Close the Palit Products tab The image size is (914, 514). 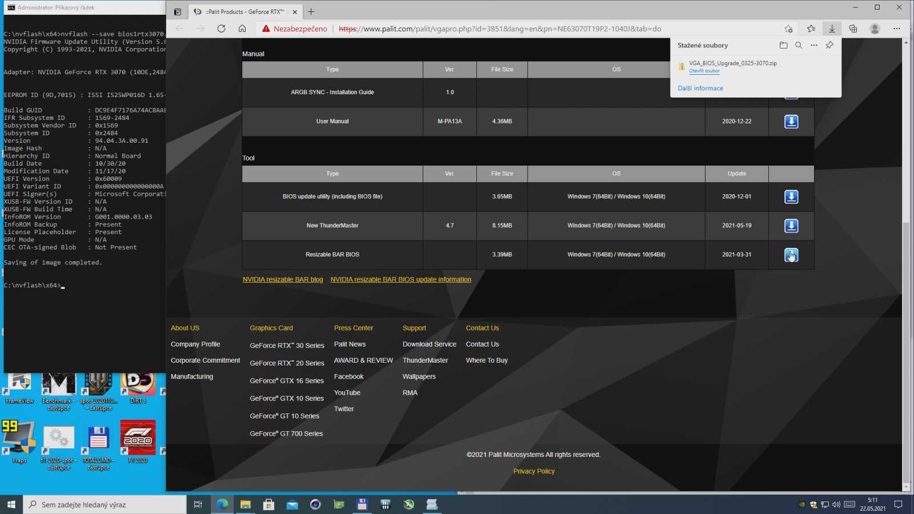pos(295,11)
